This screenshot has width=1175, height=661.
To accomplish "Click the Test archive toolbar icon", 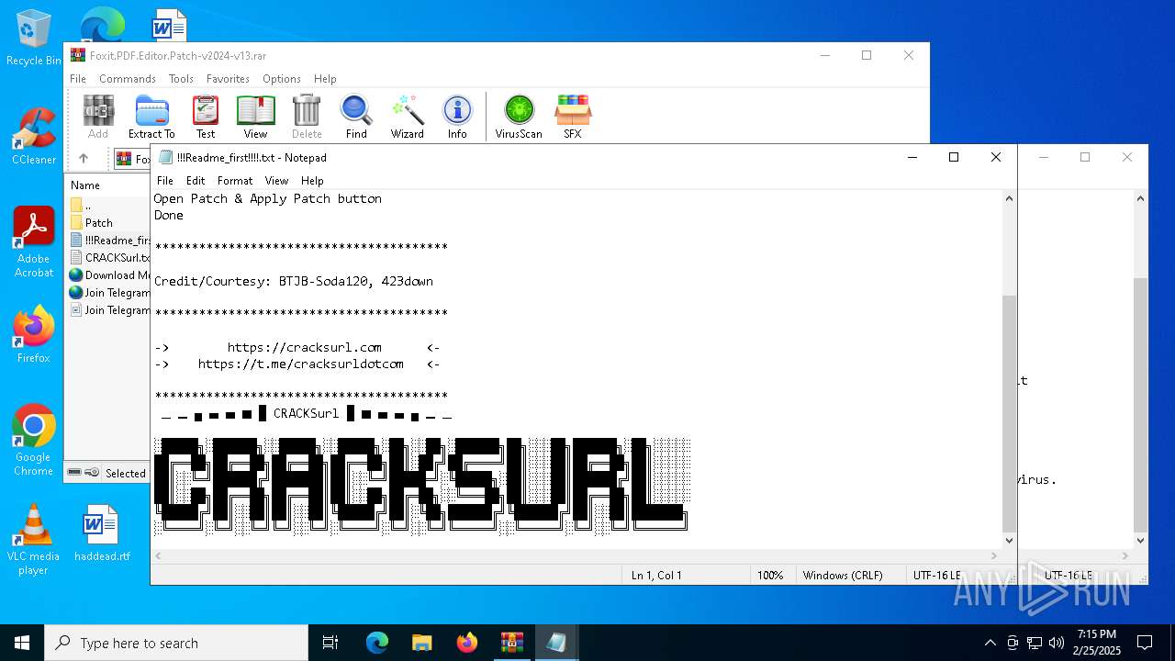I will point(206,117).
